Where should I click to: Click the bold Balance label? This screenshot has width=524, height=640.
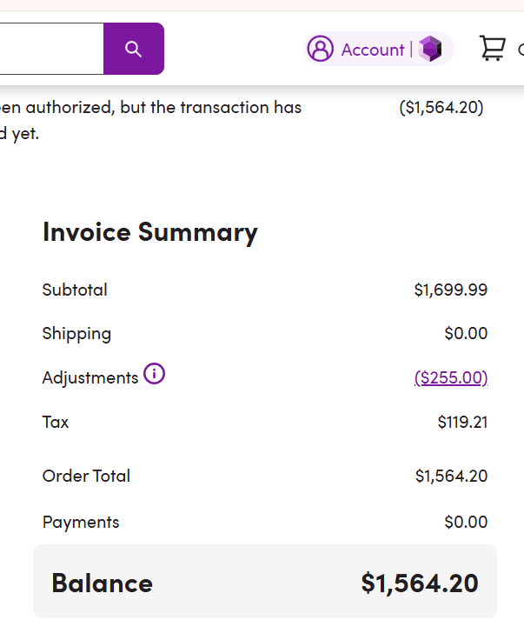click(102, 583)
